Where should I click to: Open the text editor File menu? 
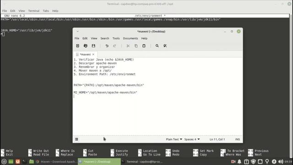click(x=77, y=38)
